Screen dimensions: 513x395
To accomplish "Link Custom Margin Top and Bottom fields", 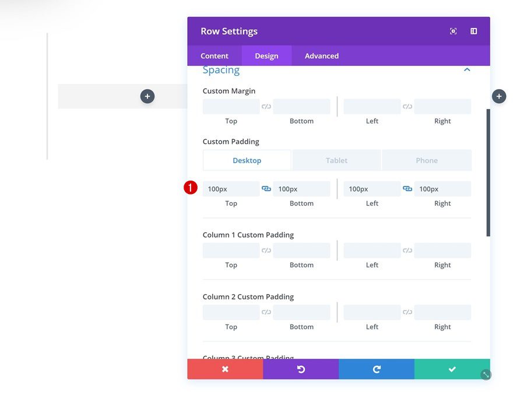I will [266, 106].
